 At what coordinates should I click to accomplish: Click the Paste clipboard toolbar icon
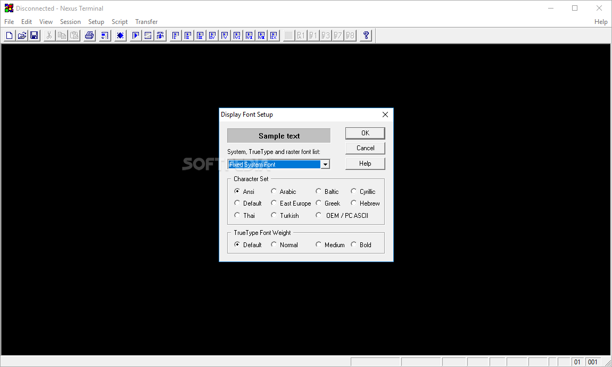click(x=74, y=36)
